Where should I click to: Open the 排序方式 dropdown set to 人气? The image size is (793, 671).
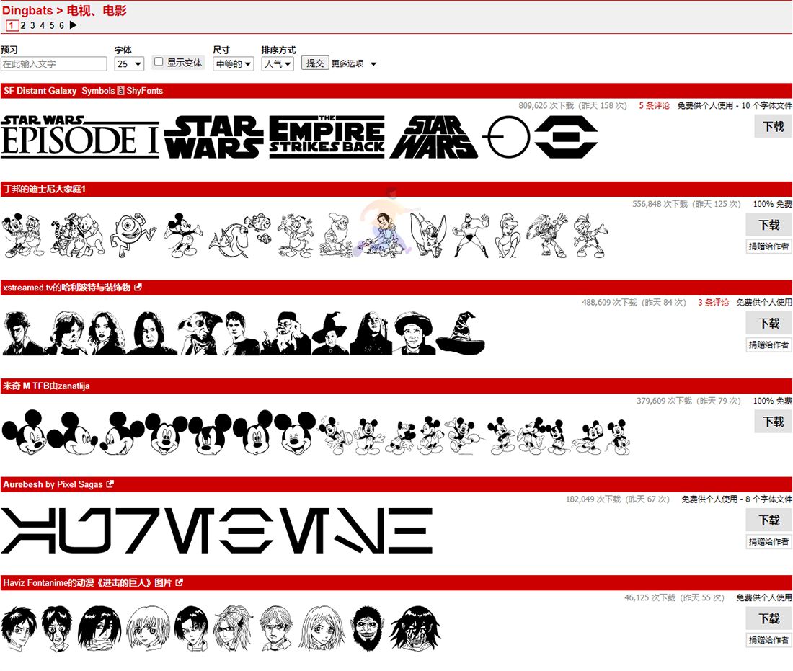pyautogui.click(x=278, y=63)
